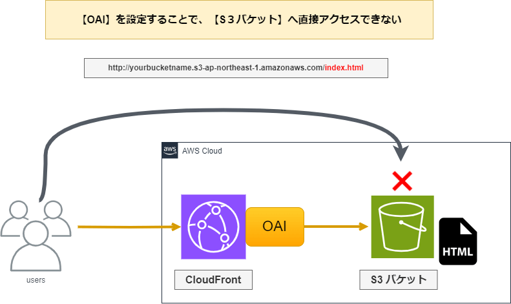The image size is (511, 304).
Task: Select the orange OAI box
Action: (275, 227)
